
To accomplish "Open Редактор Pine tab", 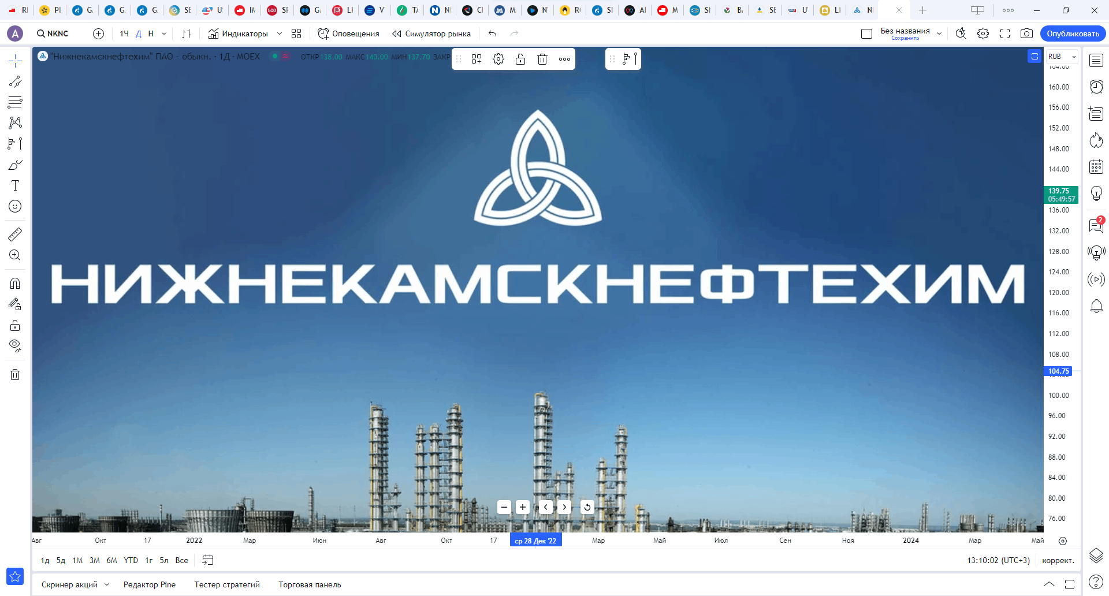I will (x=150, y=584).
